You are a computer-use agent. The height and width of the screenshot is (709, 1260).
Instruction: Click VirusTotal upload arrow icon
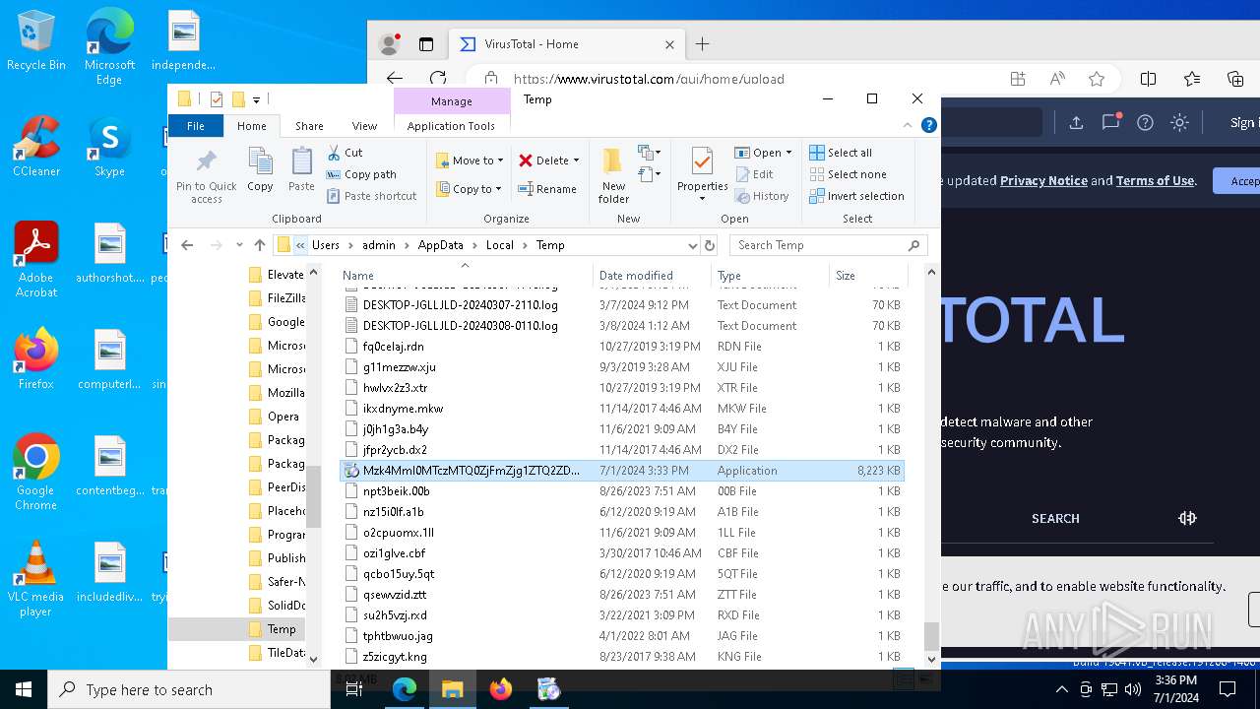point(1076,122)
